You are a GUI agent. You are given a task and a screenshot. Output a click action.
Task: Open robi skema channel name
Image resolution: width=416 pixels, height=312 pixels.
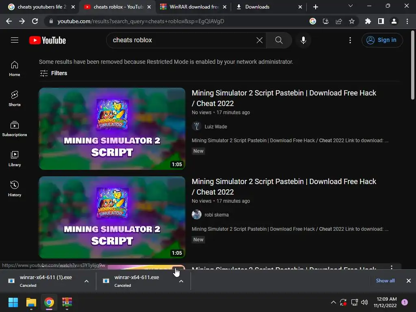point(217,214)
